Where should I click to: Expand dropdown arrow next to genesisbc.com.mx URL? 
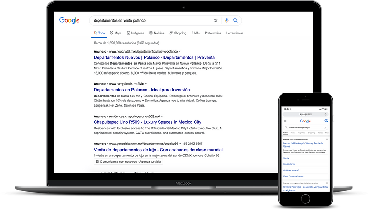coord(180,144)
